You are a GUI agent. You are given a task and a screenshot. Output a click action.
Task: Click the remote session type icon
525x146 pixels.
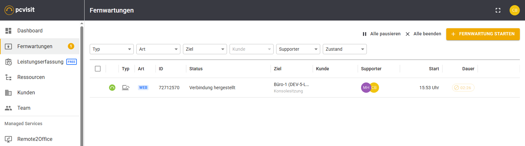126,88
